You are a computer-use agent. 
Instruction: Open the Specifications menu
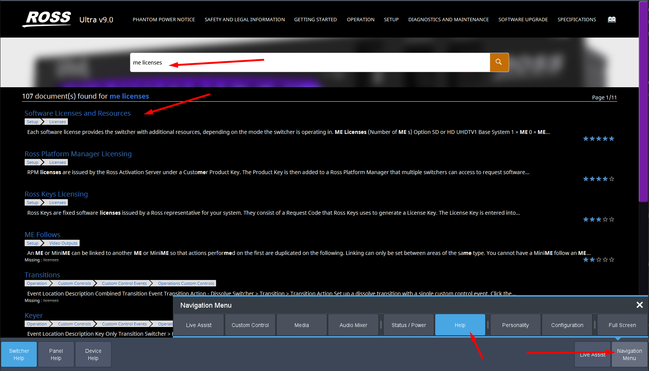(x=577, y=19)
